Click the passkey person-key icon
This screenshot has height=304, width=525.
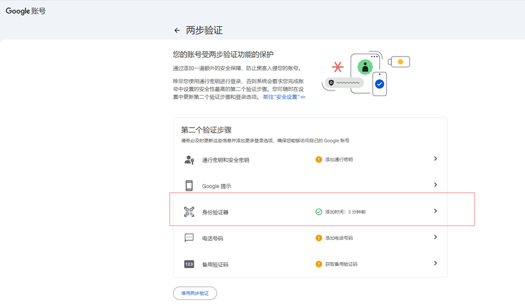click(189, 160)
